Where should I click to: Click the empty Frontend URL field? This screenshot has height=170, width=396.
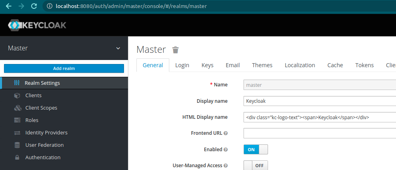pos(320,133)
